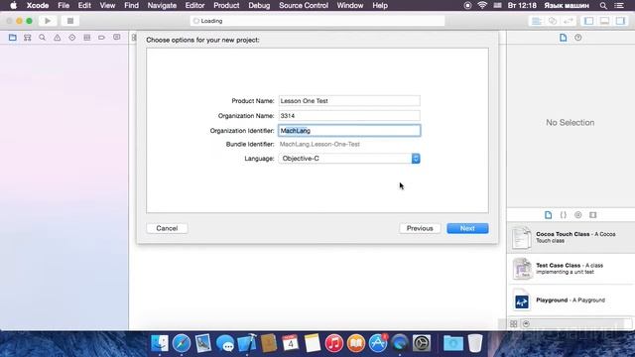635x357 pixels.
Task: Toggle the Utilities pane visibility
Action: click(x=620, y=21)
